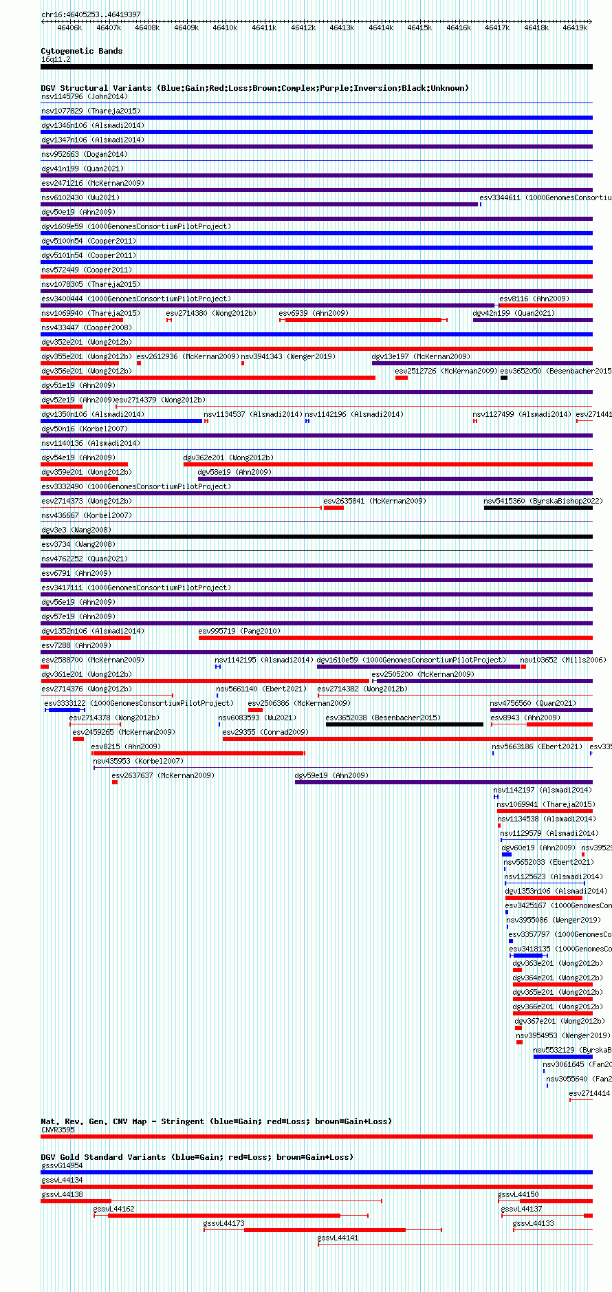Click nsv5661140 (Ebert2021) label
The width and height of the screenshot is (612, 1292).
click(x=261, y=689)
